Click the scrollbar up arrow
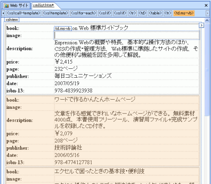The height and width of the screenshot is (184, 211). click(x=207, y=21)
